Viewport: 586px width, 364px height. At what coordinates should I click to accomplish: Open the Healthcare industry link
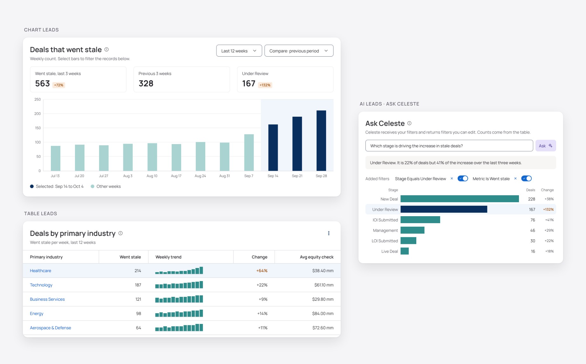coord(40,271)
